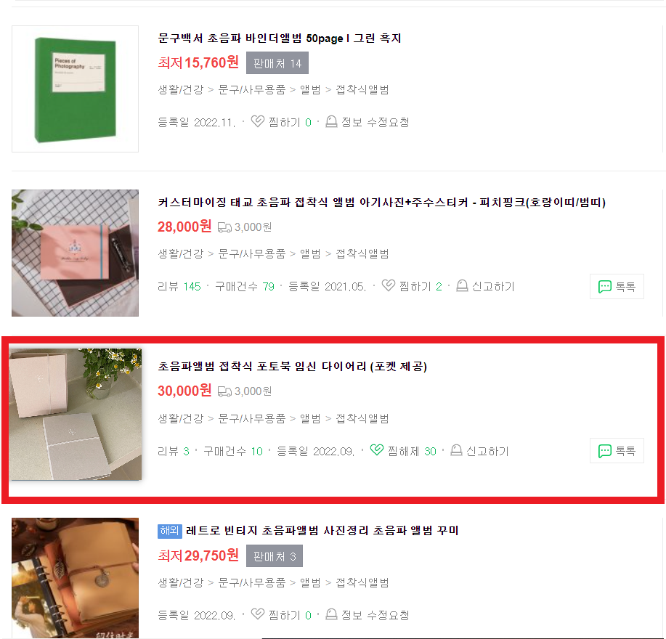This screenshot has height=639, width=666.
Task: Click the green binder album thumbnail
Action: (76, 89)
